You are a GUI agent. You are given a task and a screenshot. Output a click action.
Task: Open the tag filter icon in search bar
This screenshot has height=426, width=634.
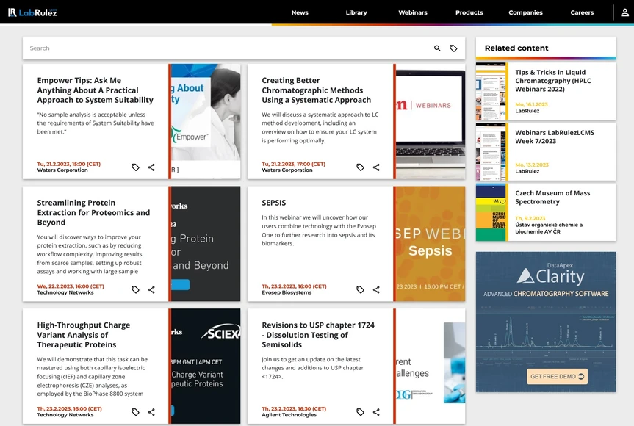(x=453, y=48)
